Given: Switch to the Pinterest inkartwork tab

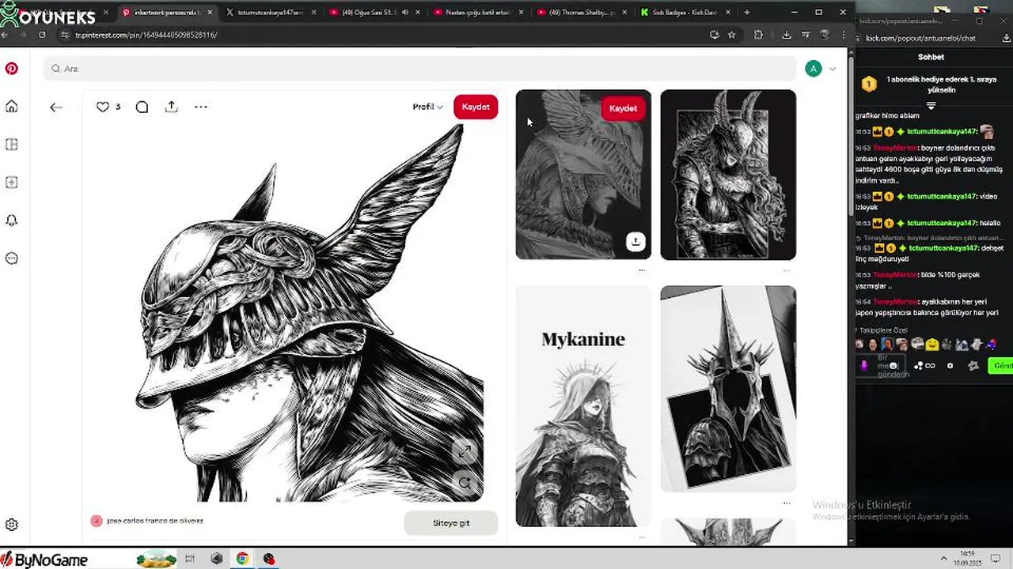Looking at the screenshot, I should click(x=166, y=13).
